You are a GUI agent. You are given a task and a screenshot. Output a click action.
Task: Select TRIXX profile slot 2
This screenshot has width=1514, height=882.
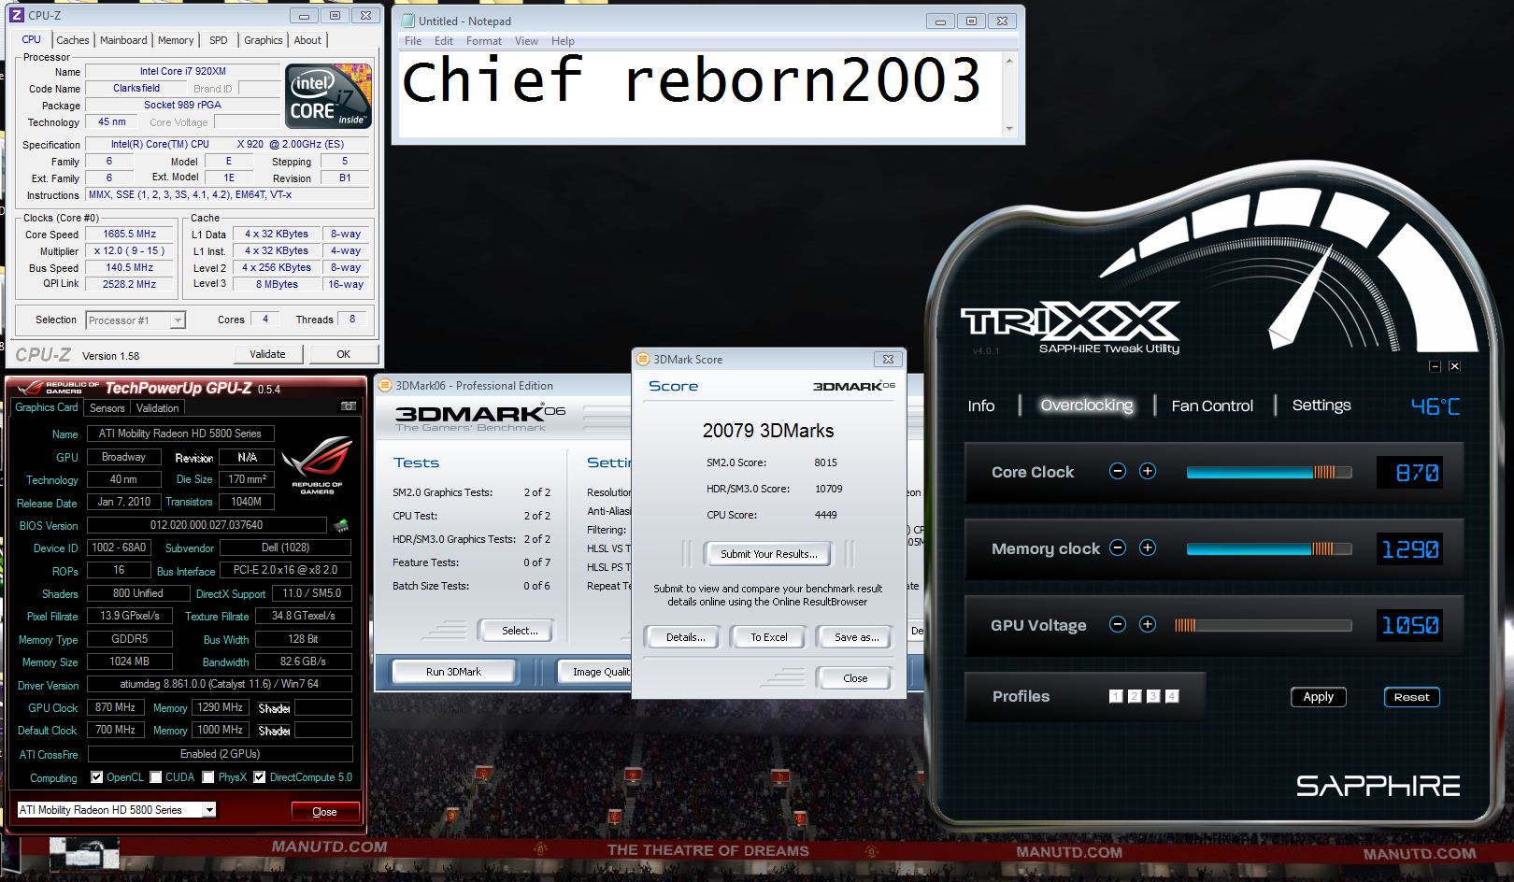[x=1135, y=696]
